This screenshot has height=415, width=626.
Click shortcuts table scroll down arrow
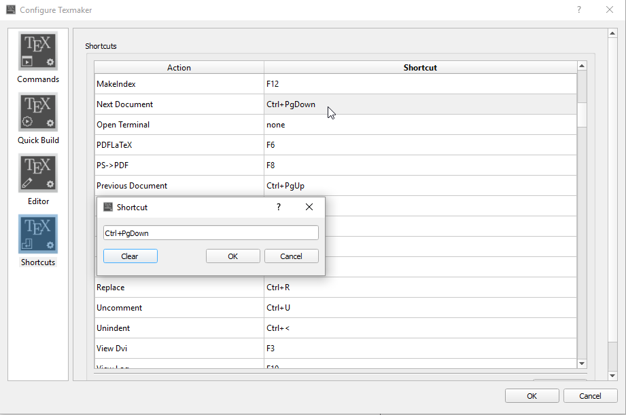pyautogui.click(x=582, y=363)
